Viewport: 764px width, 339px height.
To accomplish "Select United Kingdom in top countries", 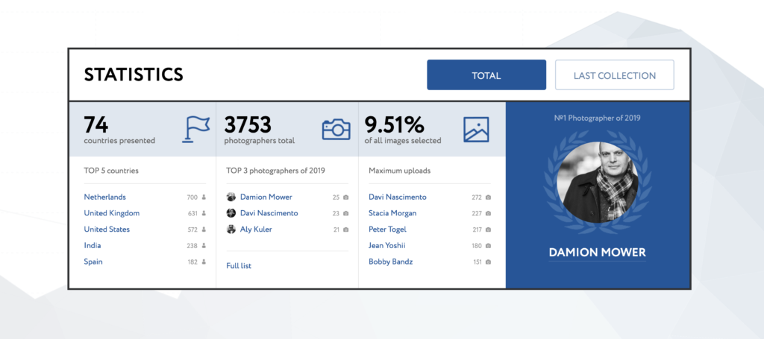I will (x=111, y=213).
